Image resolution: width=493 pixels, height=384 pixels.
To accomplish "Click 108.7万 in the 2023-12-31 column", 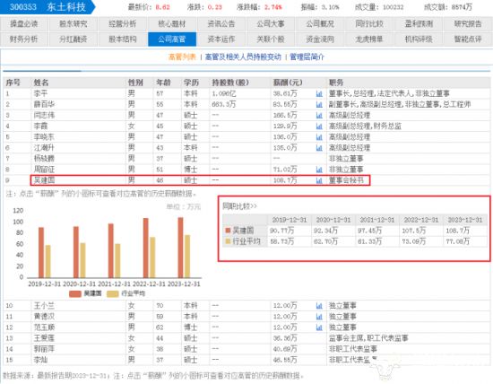I will 458,231.
